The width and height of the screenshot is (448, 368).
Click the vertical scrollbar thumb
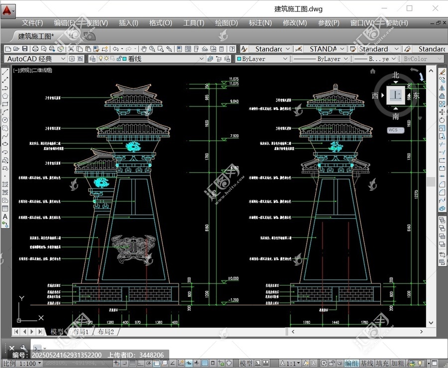[431, 182]
